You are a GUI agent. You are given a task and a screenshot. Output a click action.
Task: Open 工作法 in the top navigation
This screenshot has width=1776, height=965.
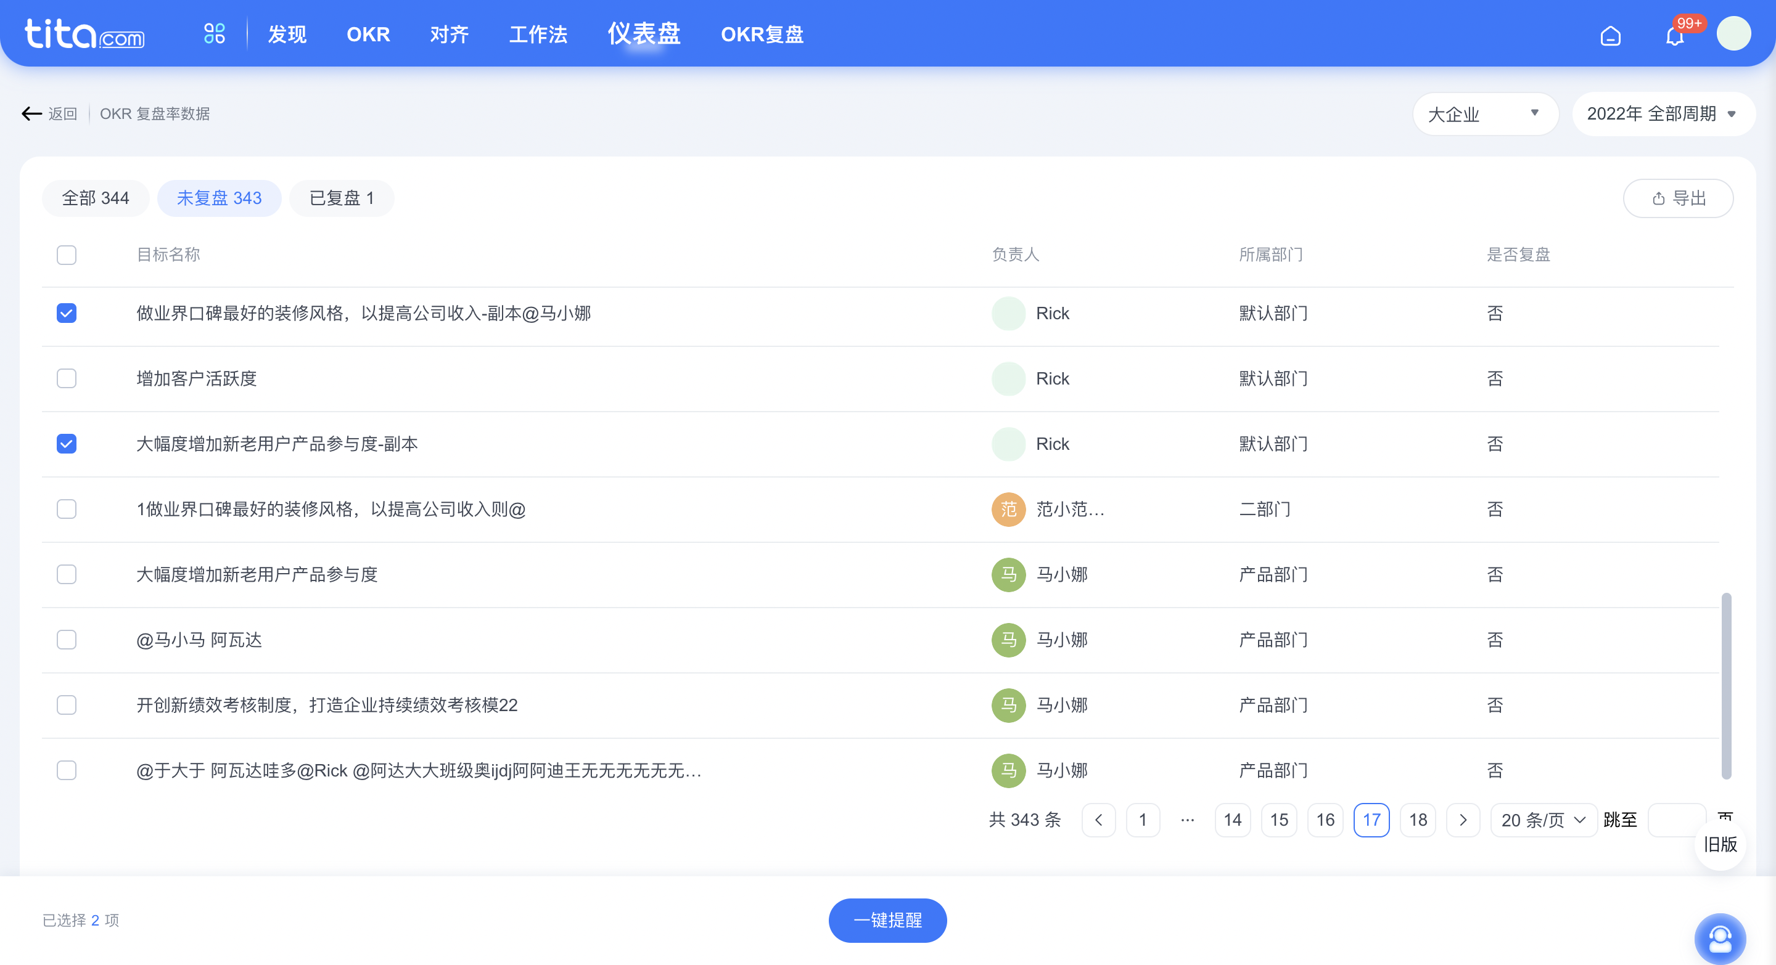point(538,34)
